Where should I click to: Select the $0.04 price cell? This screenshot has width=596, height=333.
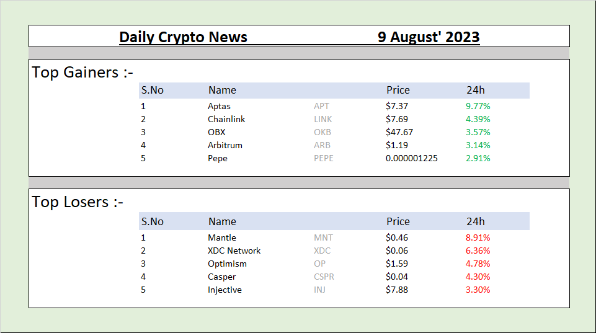[x=397, y=277]
